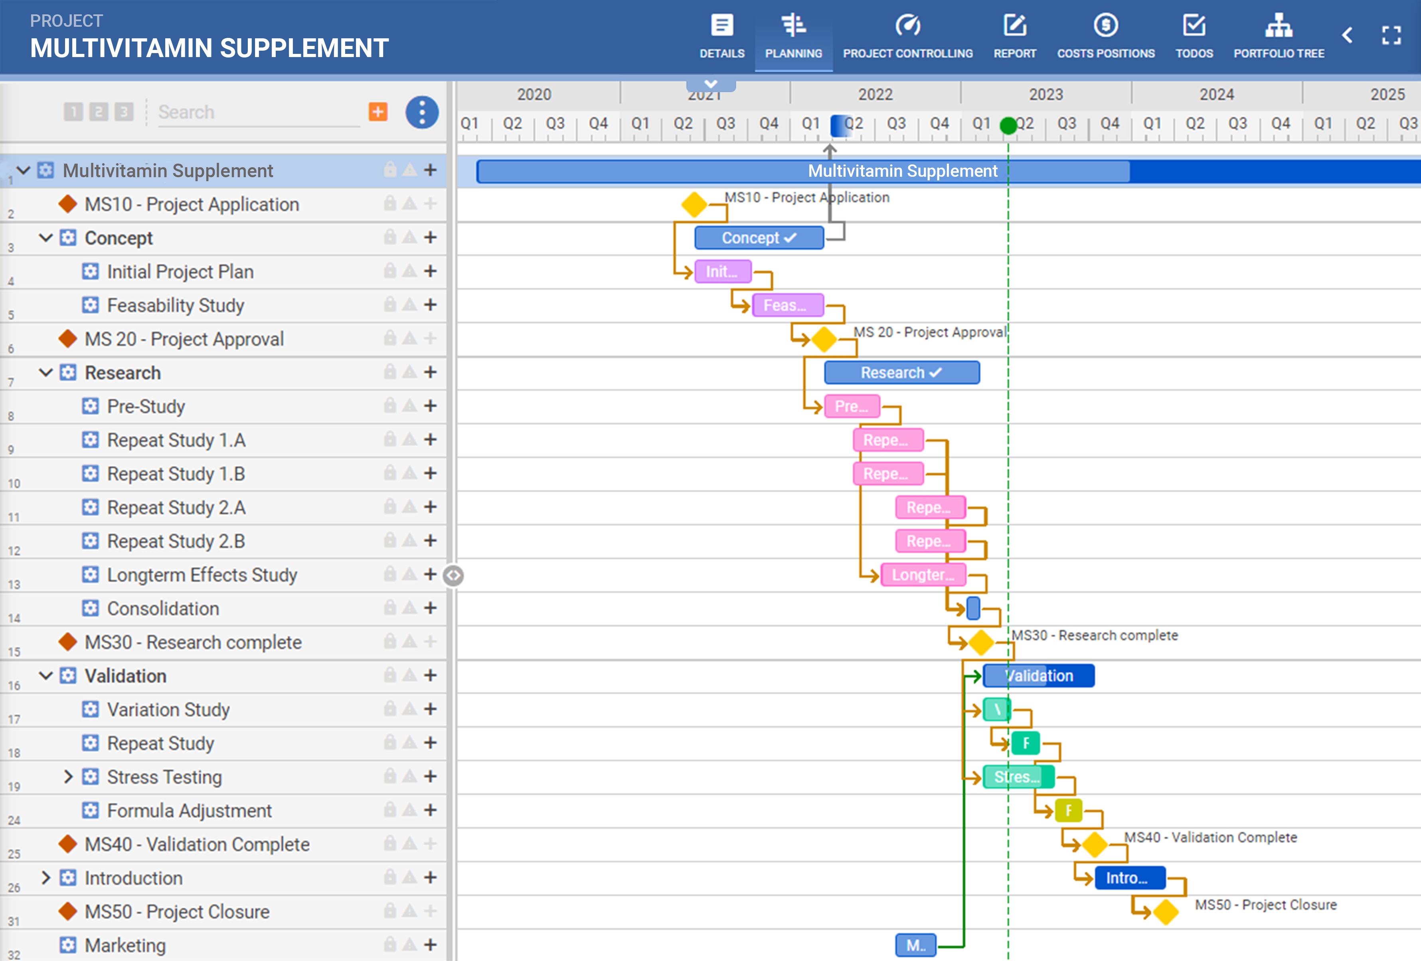
Task: Click the orange add-item plus icon
Action: [x=378, y=112]
